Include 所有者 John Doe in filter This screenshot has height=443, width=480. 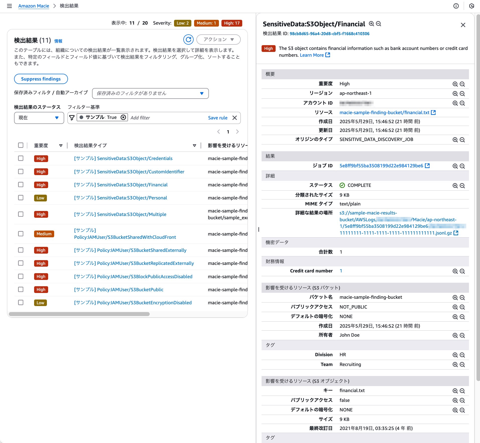coord(455,335)
